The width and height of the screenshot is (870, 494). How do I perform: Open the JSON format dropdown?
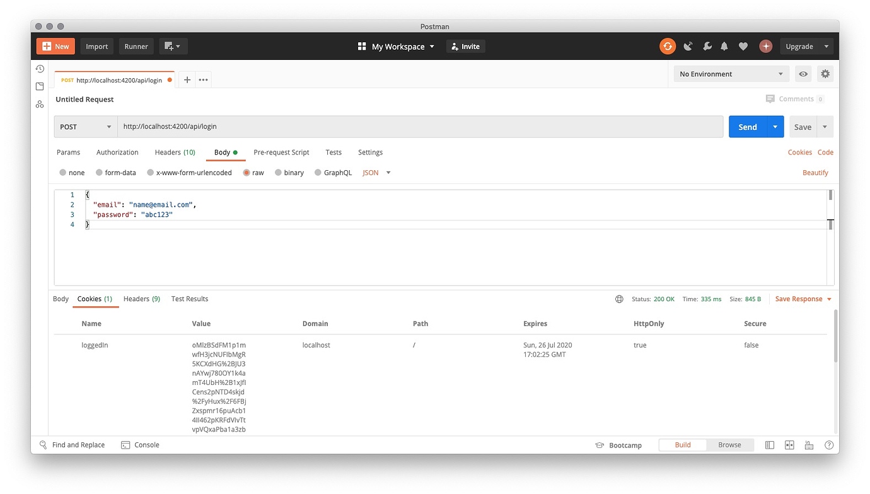[x=376, y=173]
